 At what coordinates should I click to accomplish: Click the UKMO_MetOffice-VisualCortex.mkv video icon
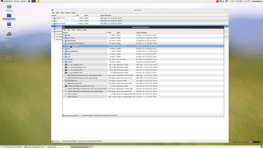(x=66, y=86)
